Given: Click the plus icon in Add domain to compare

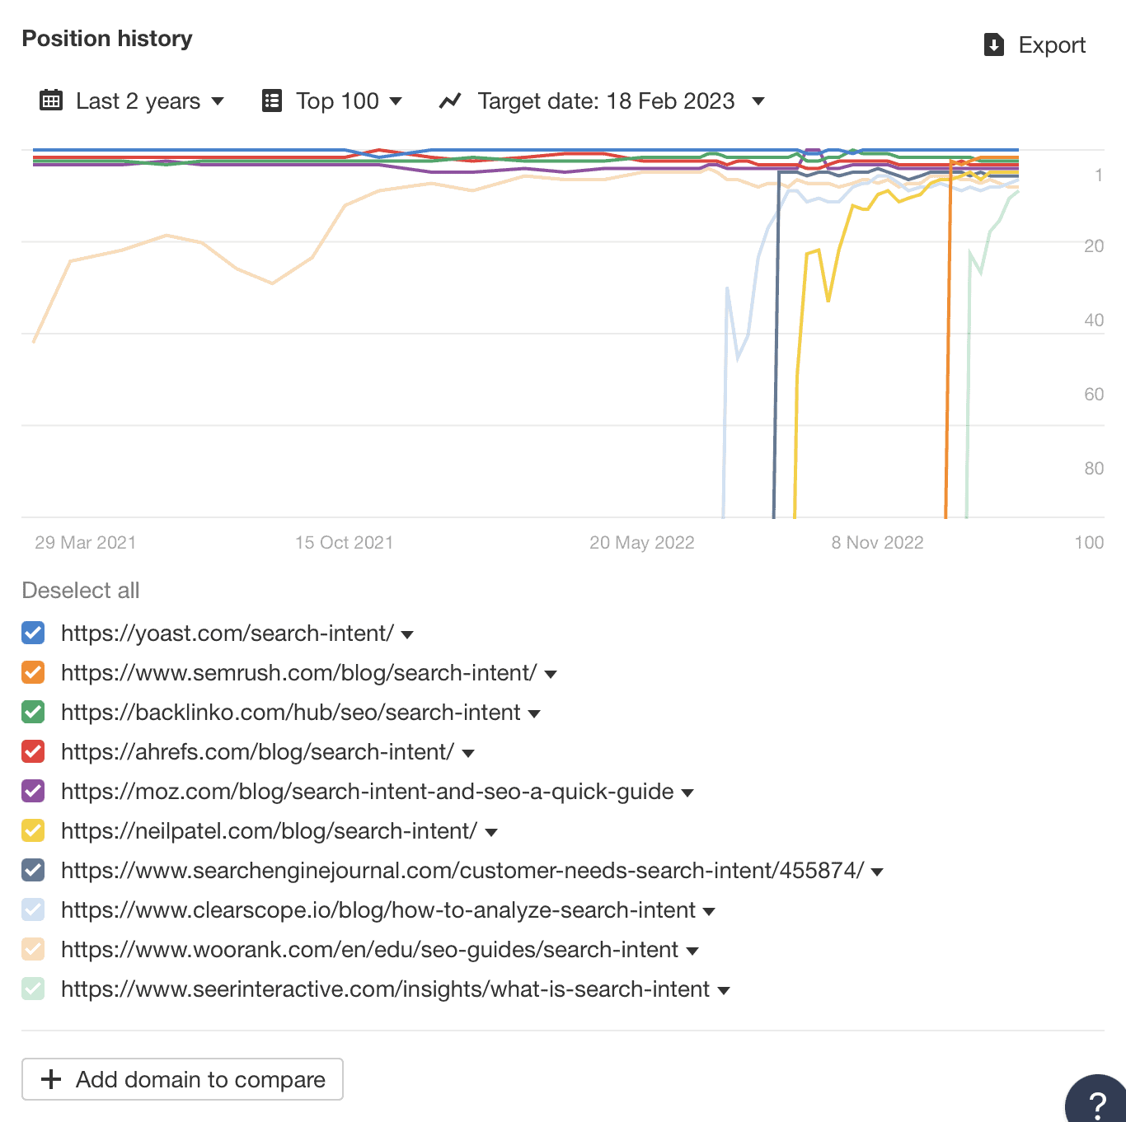Looking at the screenshot, I should pyautogui.click(x=51, y=1079).
